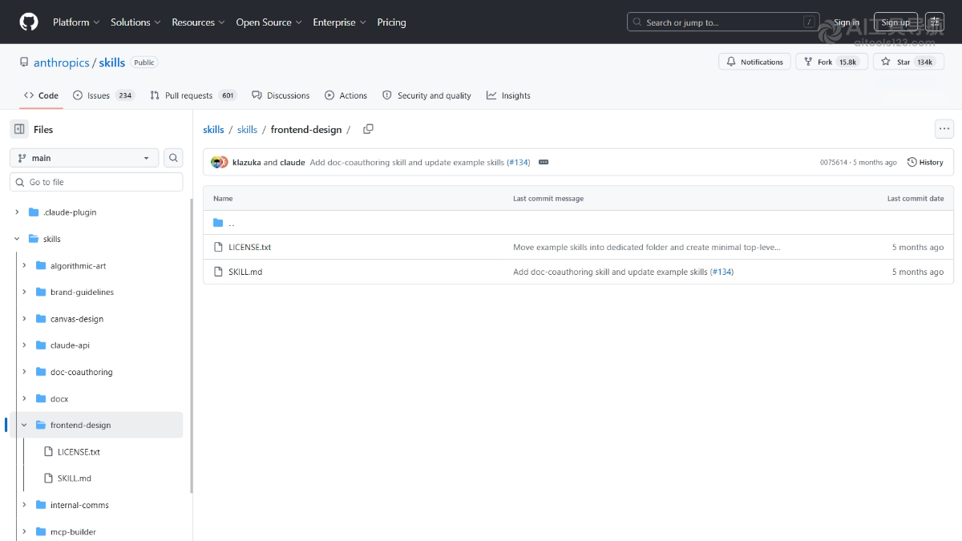Open the Pull requests tab
This screenshot has width=962, height=541.
click(x=193, y=95)
